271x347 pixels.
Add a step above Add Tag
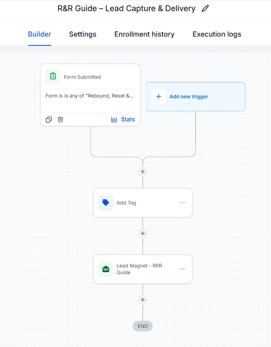[143, 172]
